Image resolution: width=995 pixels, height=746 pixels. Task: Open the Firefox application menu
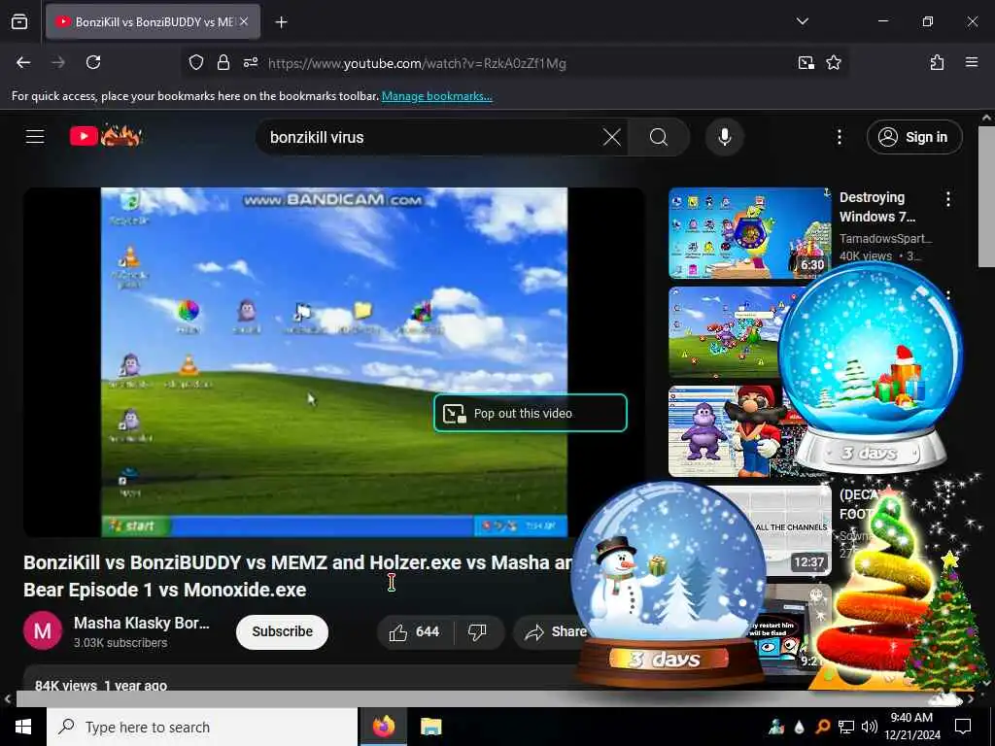click(x=971, y=62)
